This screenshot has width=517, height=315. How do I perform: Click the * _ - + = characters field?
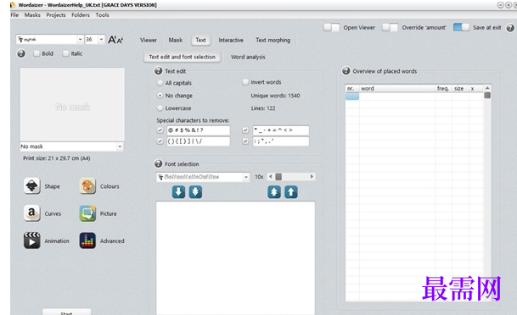[x=281, y=130]
